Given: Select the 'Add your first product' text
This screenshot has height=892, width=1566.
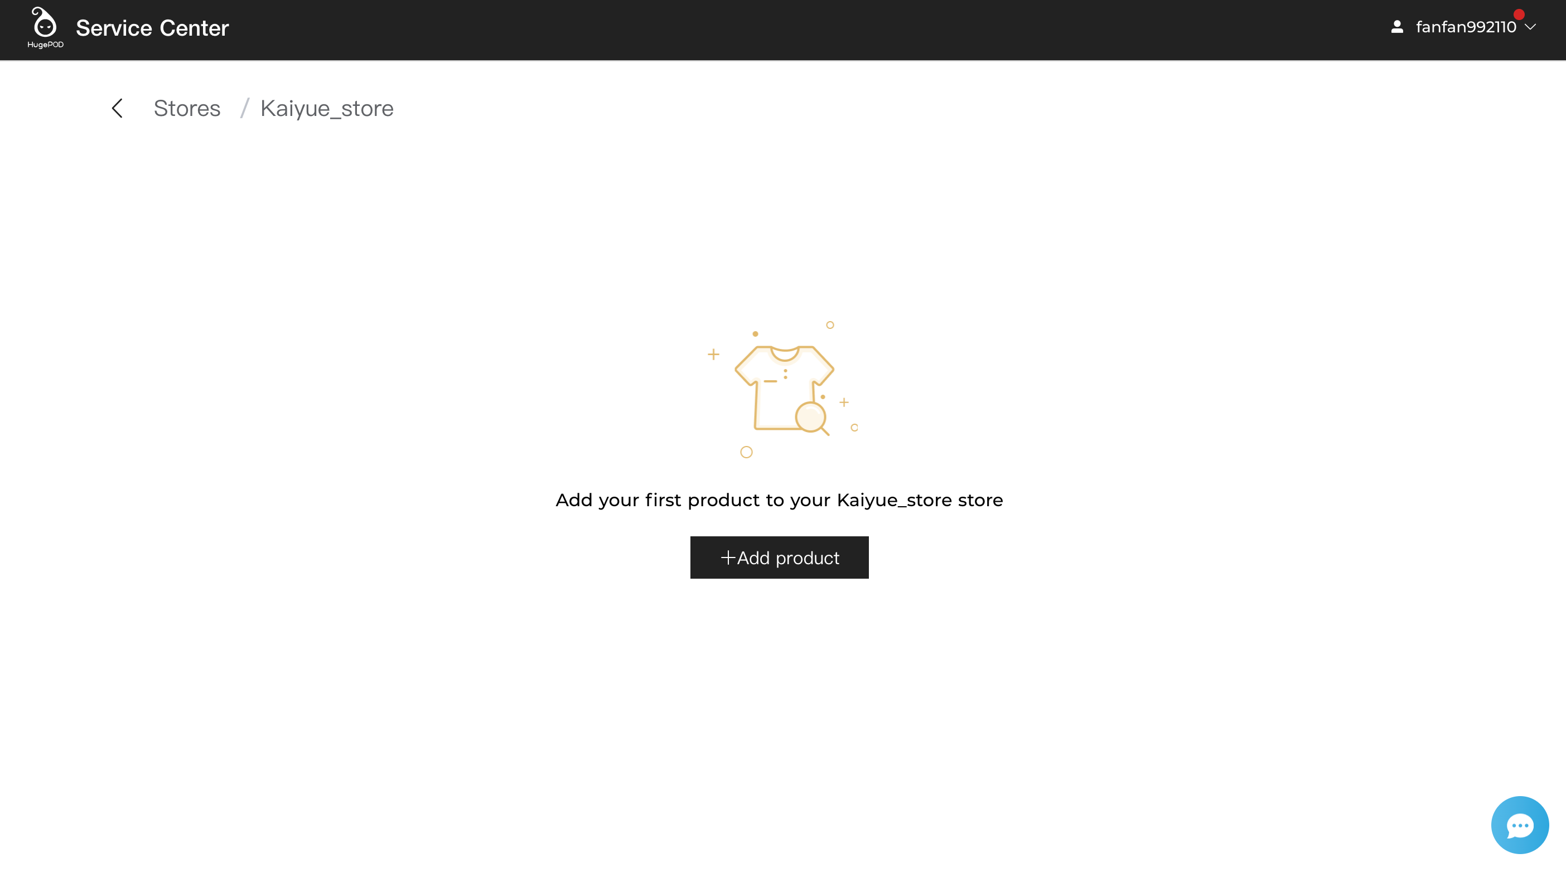Looking at the screenshot, I should [x=779, y=500].
